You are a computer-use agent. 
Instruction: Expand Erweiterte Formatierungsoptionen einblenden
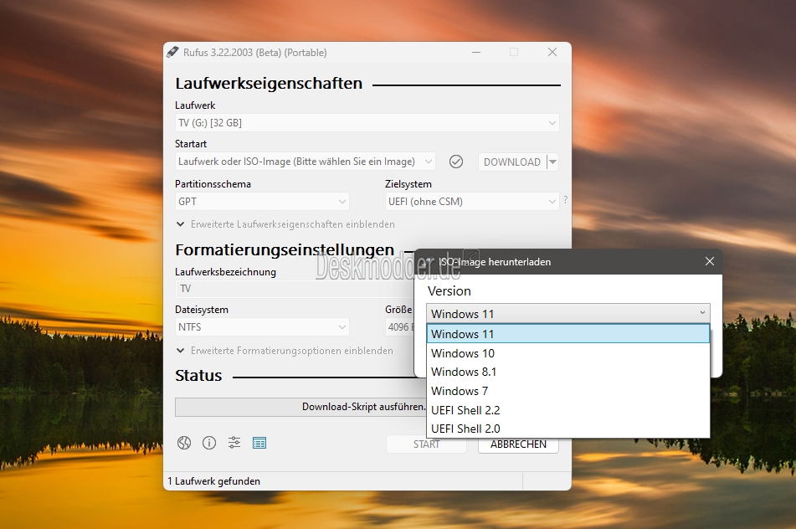[x=285, y=351]
